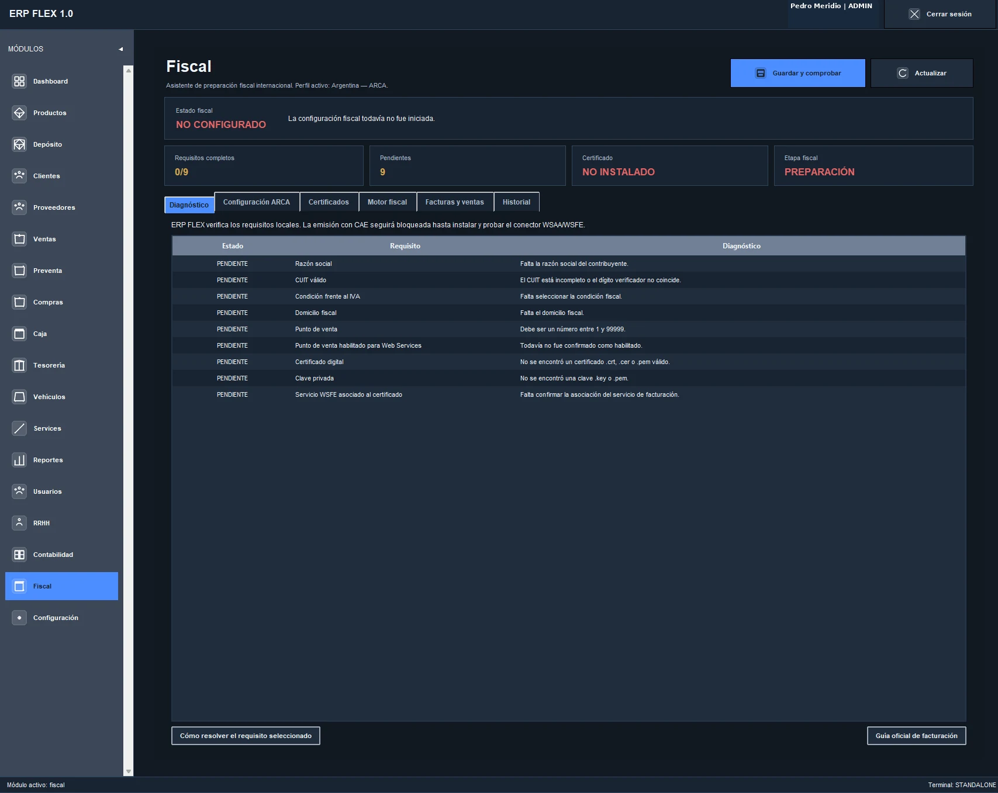This screenshot has width=998, height=793.
Task: Select the Clientes icon in sidebar
Action: tap(19, 176)
